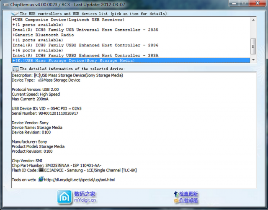Click the Product Revision: 0100 line
The image size is (268, 210).
[32, 151]
